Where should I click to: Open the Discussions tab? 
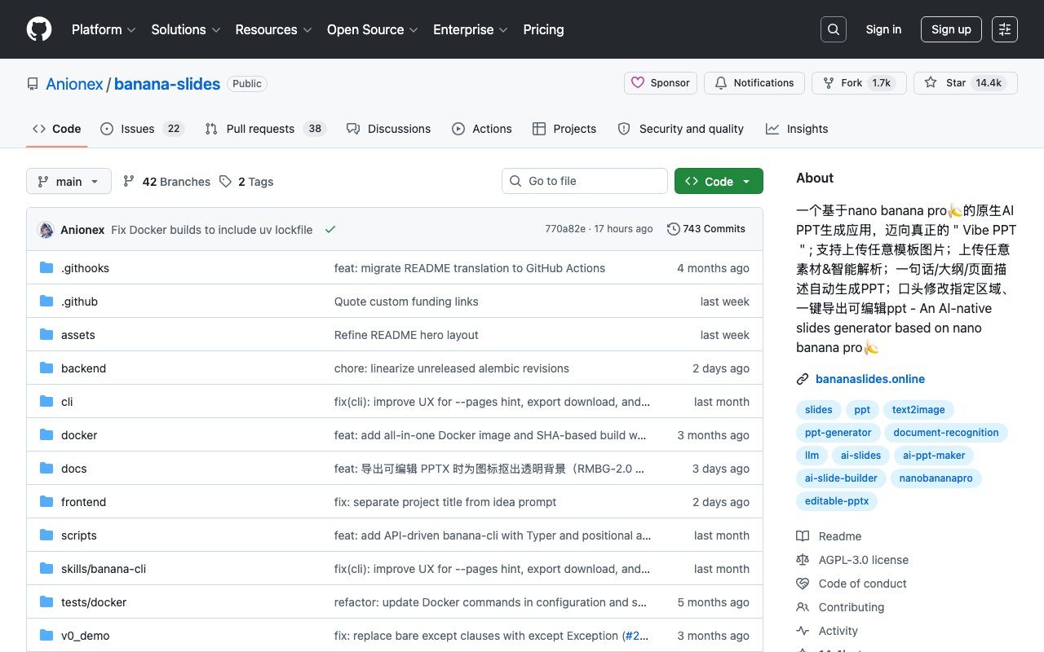(388, 129)
